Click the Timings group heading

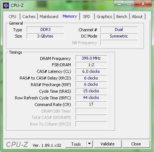[x=16, y=52]
